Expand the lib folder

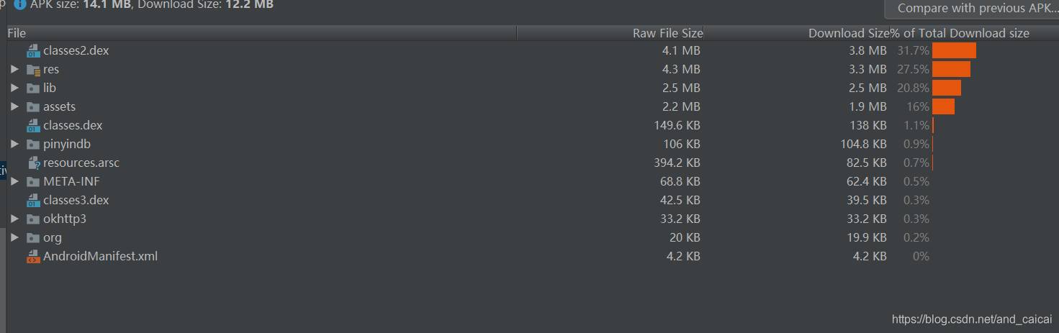(x=14, y=88)
